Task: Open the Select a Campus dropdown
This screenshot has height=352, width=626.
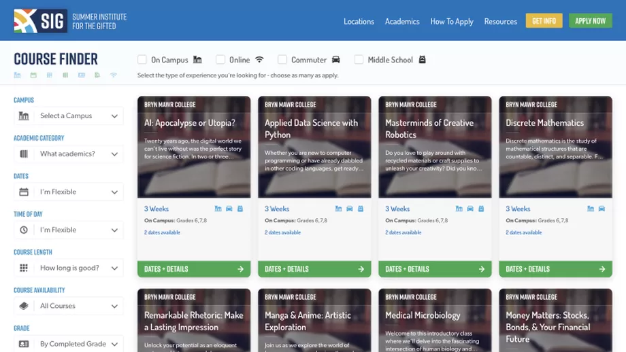Action: (69, 116)
